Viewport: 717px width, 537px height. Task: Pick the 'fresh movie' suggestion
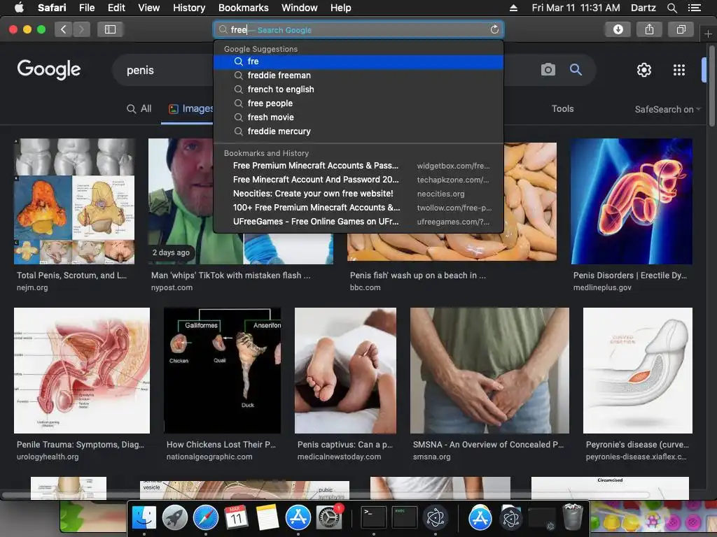click(358, 117)
